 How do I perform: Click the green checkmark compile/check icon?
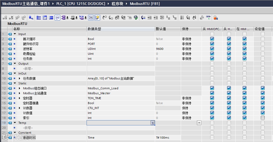136,18
